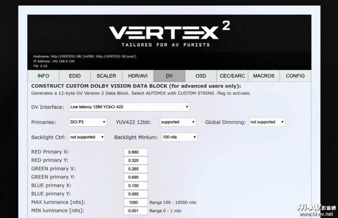Select the MIN luminance nits field

tap(136, 211)
